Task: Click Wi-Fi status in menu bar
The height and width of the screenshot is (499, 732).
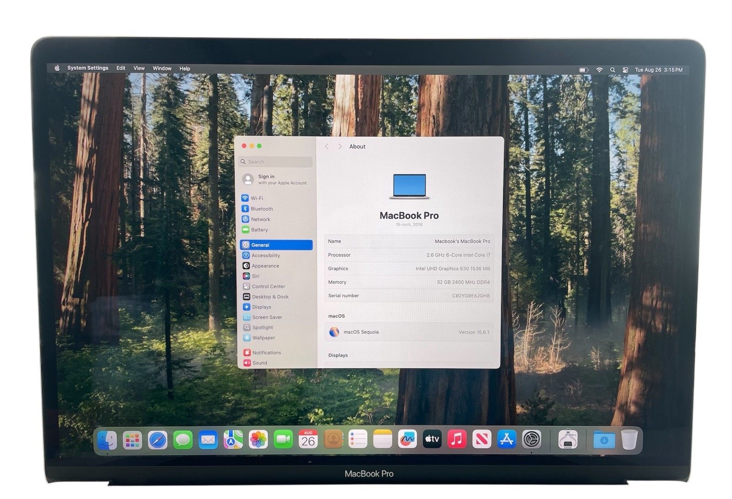Action: click(x=599, y=70)
